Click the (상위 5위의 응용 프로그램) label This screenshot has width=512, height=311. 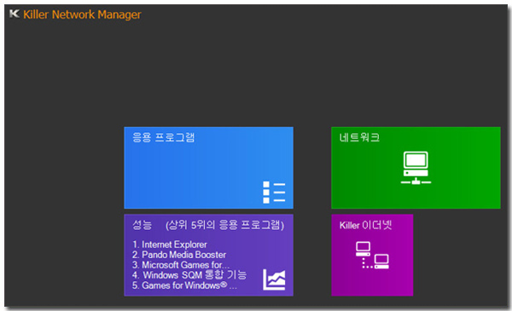point(225,225)
